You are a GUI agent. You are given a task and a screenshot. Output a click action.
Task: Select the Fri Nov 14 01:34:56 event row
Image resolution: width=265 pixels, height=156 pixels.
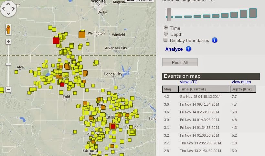pos(209,128)
